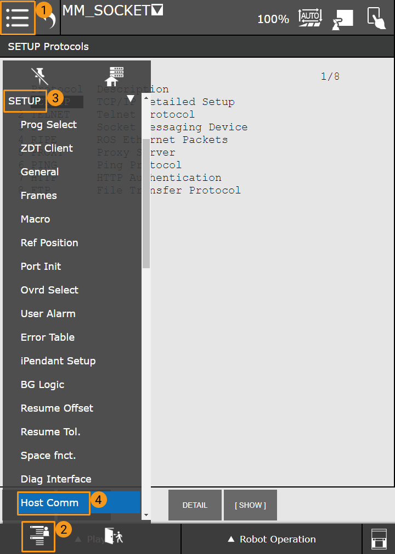Expand the Robot Operation panel
Viewport: 395px width, 554px height.
[x=272, y=539]
